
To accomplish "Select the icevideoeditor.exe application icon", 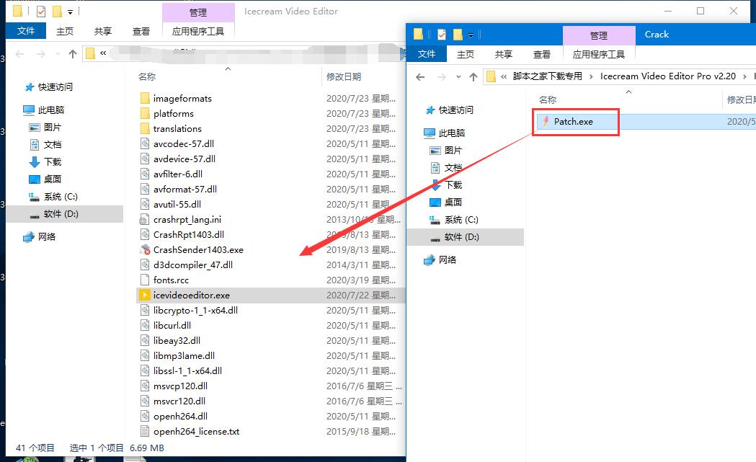I will coord(145,295).
